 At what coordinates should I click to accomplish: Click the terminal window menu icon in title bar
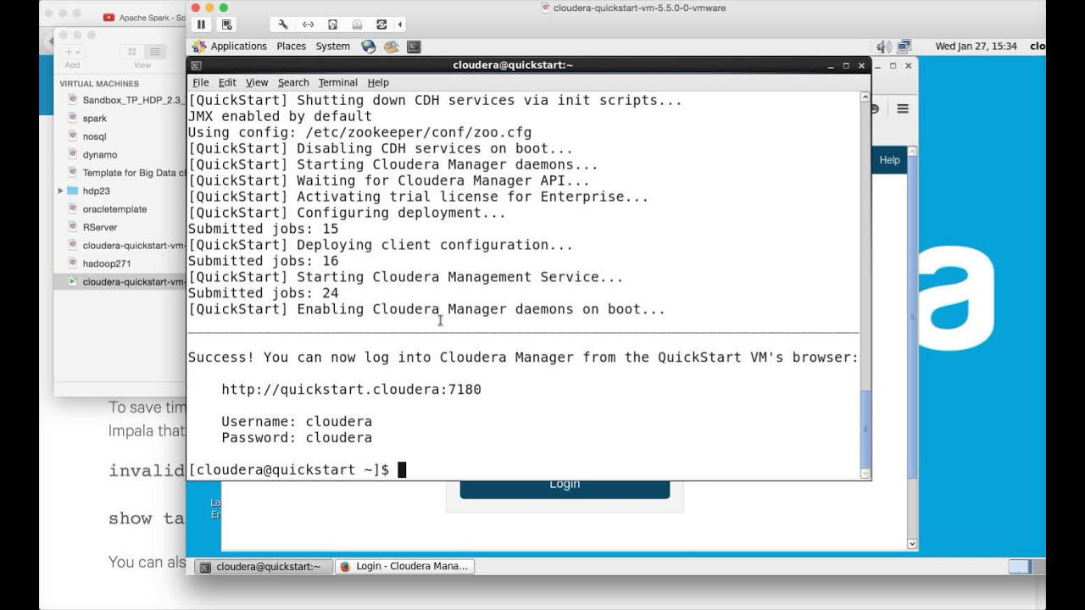(196, 65)
